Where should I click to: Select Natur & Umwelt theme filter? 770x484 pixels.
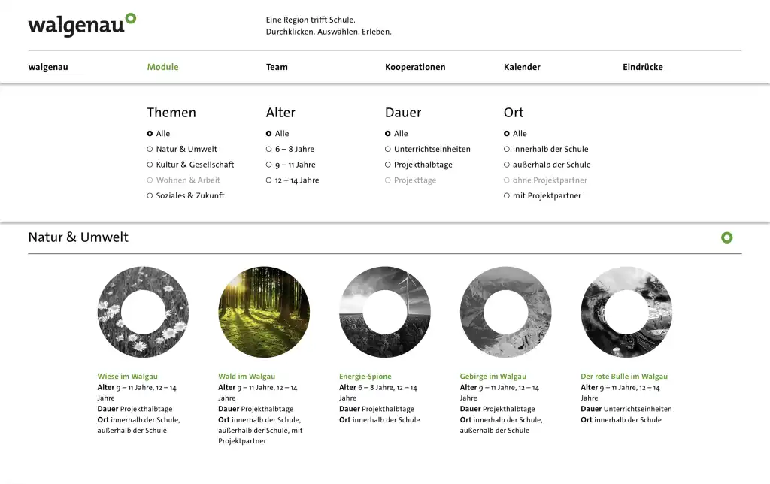(186, 149)
